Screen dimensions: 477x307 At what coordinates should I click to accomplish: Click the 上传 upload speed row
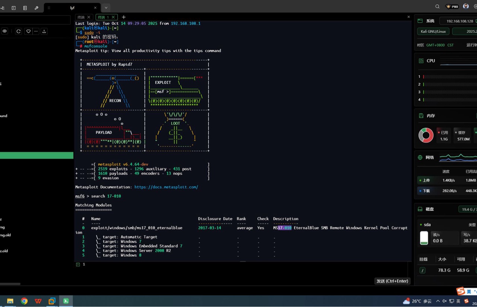pyautogui.click(x=447, y=180)
